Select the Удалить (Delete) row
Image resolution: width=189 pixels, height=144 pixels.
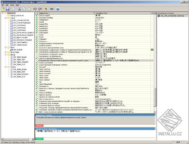tap(94, 93)
